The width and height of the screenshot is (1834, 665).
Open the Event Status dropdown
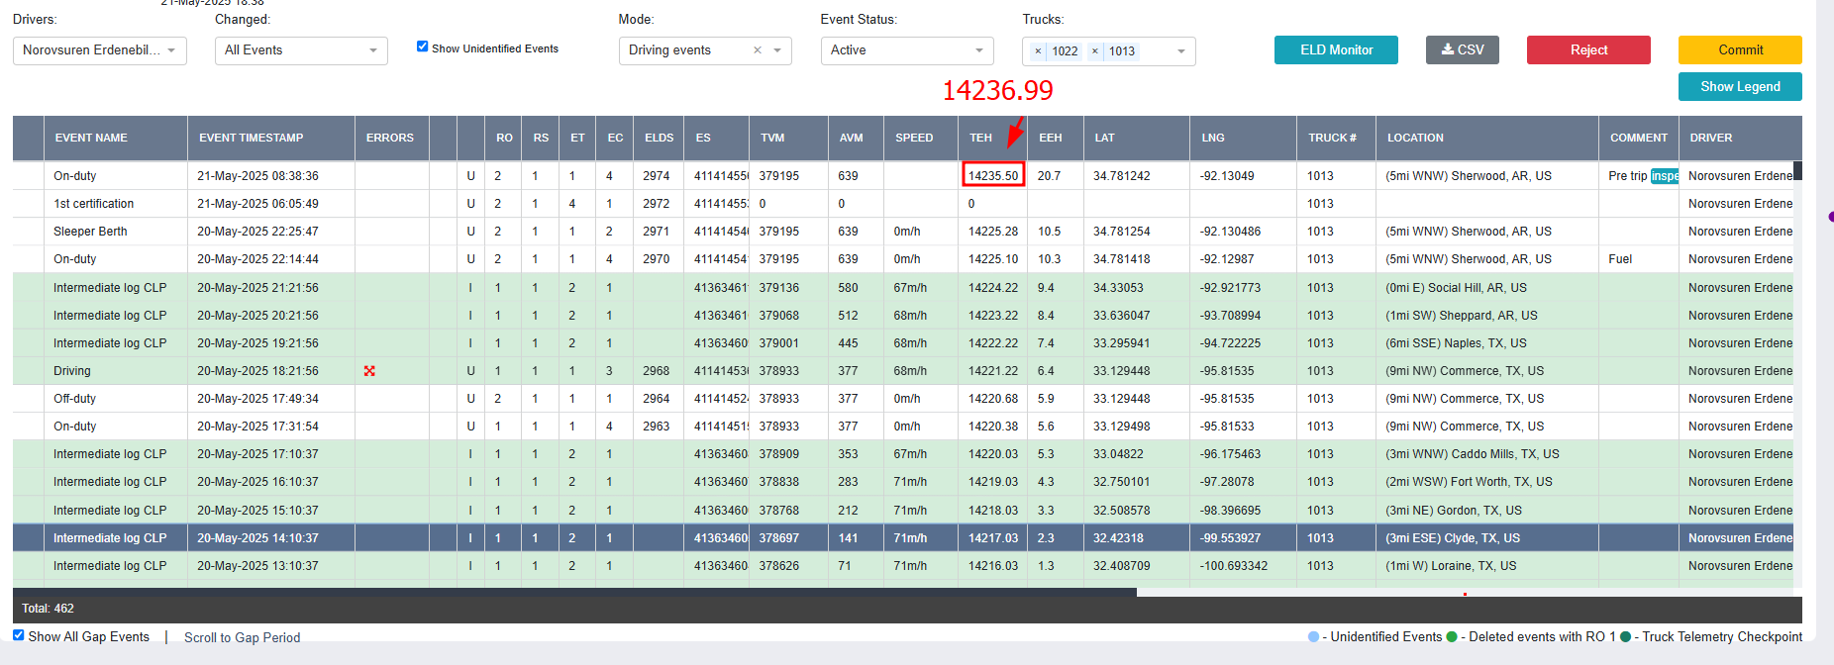pos(906,50)
